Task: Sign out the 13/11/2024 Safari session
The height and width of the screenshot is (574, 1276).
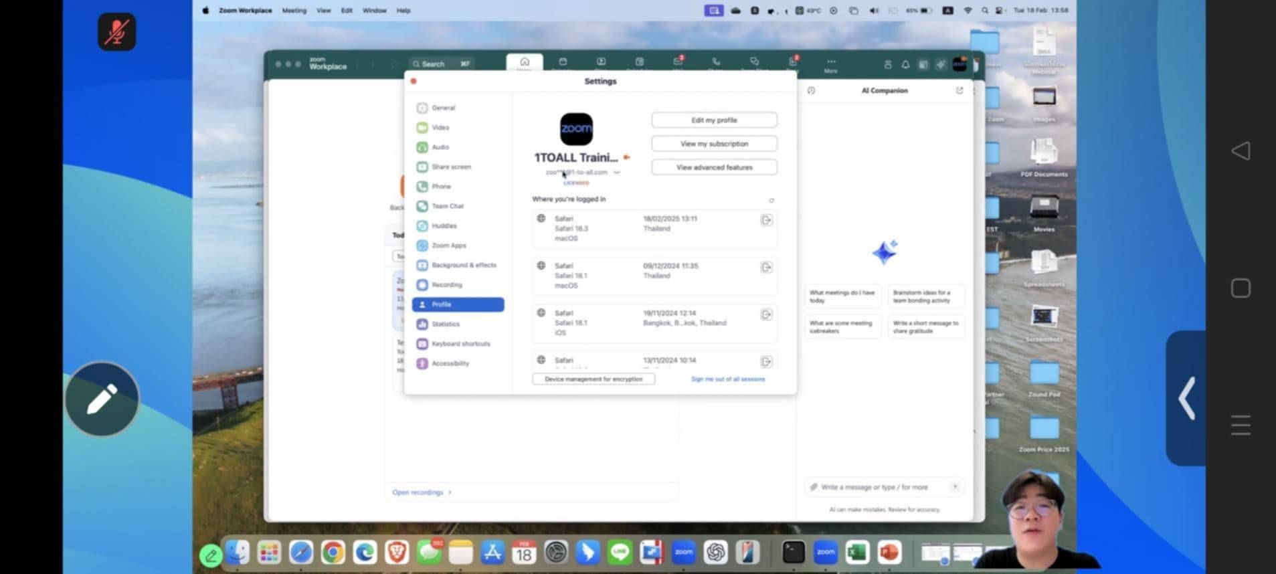Action: [x=766, y=362]
